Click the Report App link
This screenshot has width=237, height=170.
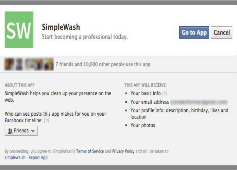(x=38, y=158)
